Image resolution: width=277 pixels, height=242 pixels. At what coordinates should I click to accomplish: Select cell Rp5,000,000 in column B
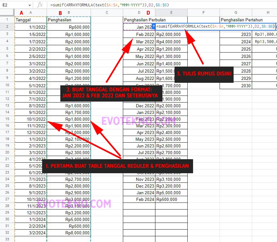click(69, 219)
